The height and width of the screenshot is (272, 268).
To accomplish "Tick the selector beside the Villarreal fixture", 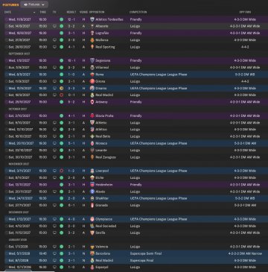I will click(x=7, y=68).
